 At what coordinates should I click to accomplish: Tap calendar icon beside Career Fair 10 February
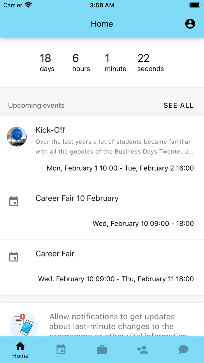pyautogui.click(x=14, y=201)
